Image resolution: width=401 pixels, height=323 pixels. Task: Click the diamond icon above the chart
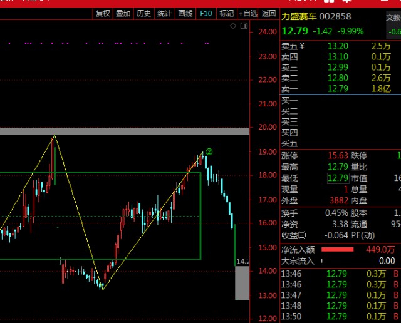[x=233, y=26]
